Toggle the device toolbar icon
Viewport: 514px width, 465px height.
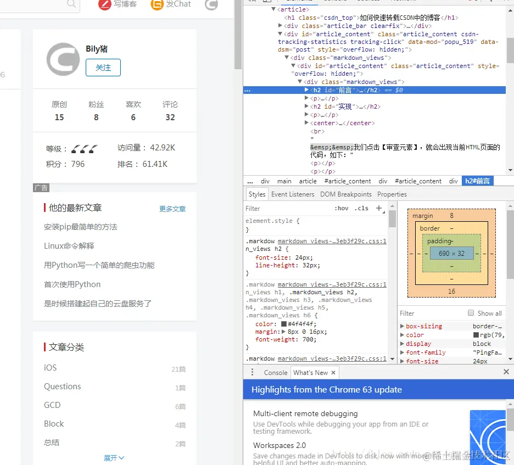(x=267, y=2)
